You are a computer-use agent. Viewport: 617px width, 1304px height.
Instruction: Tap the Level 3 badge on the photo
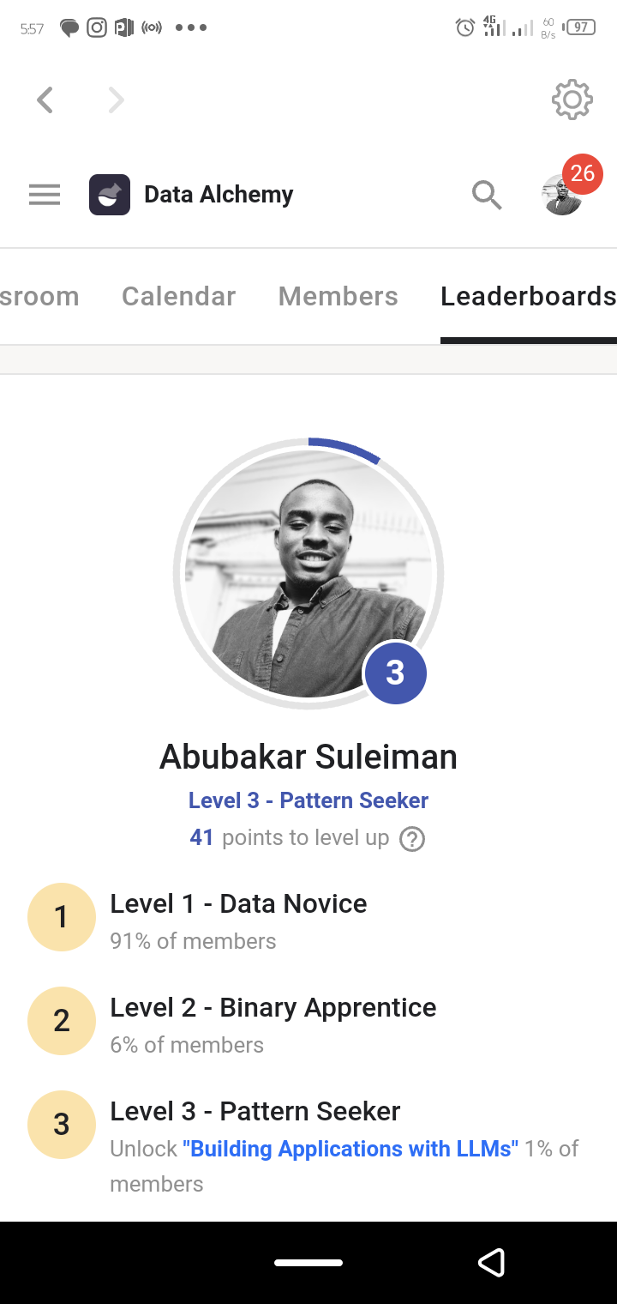click(x=395, y=673)
